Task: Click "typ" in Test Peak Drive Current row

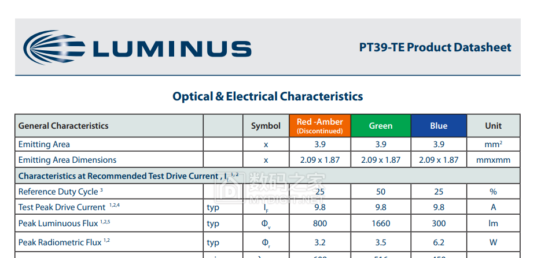Action: click(x=213, y=207)
